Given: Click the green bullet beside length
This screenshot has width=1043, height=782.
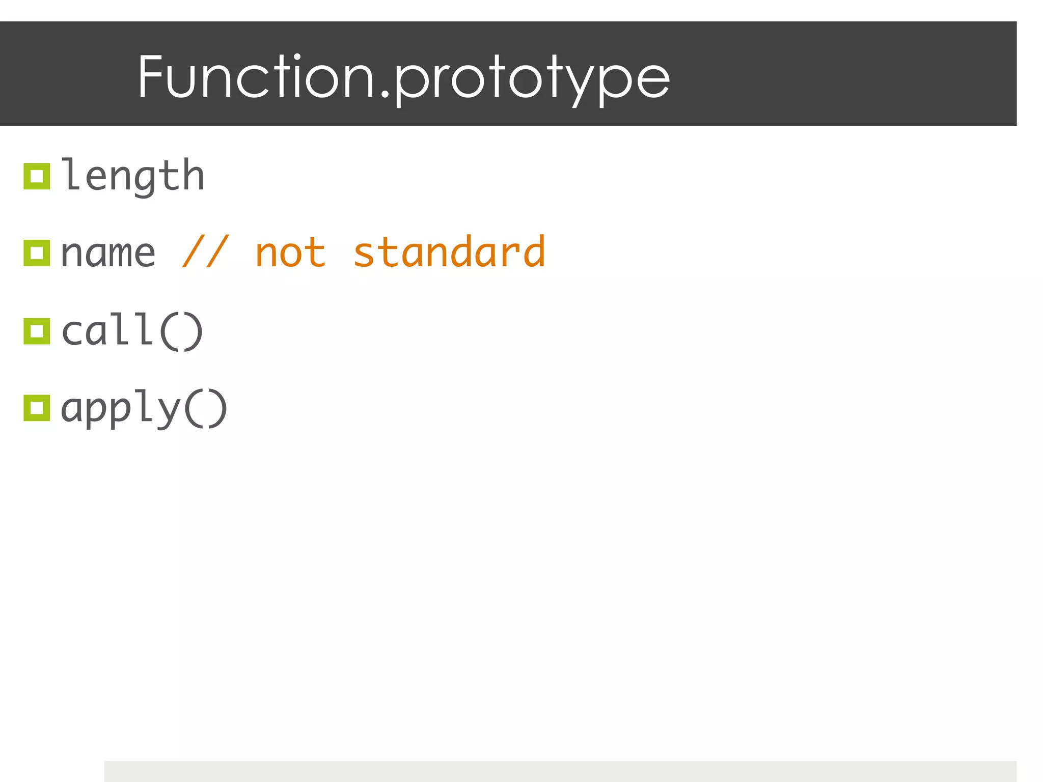Looking at the screenshot, I should [37, 176].
